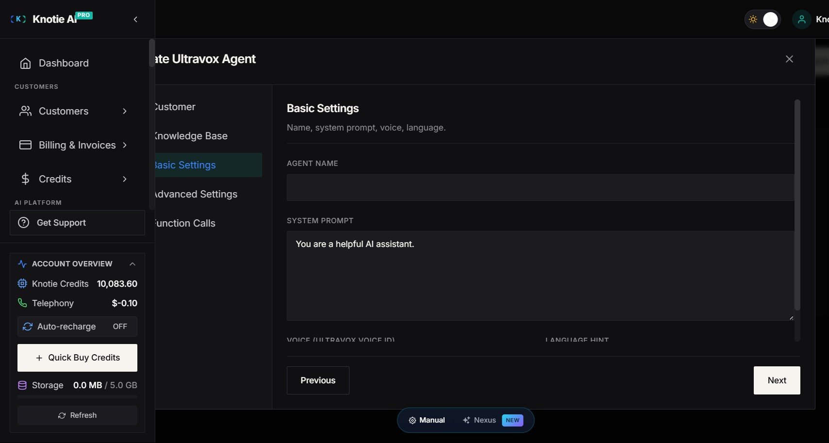Switch to Nexus mode
Screen dimensions: 829x443
[x=493, y=420]
